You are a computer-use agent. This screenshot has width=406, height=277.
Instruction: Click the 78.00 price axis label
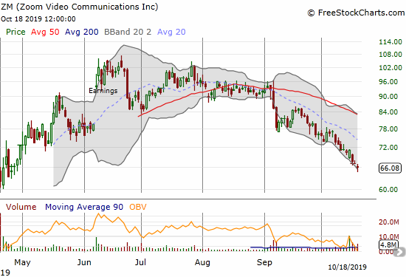388,129
